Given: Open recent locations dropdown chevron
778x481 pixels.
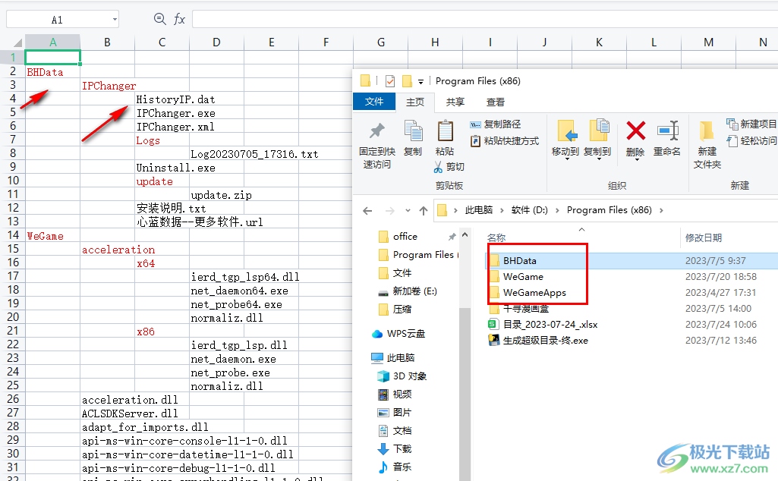Looking at the screenshot, I should click(408, 211).
